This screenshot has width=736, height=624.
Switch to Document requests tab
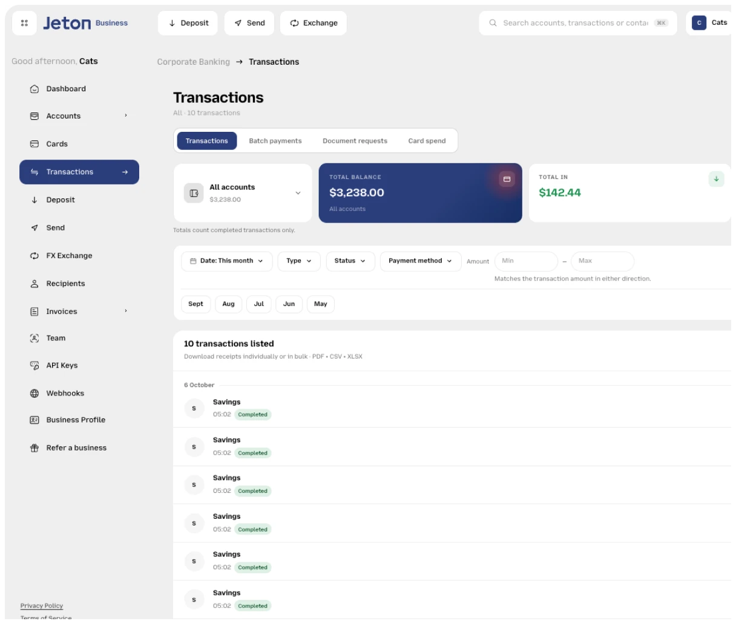[x=355, y=141]
